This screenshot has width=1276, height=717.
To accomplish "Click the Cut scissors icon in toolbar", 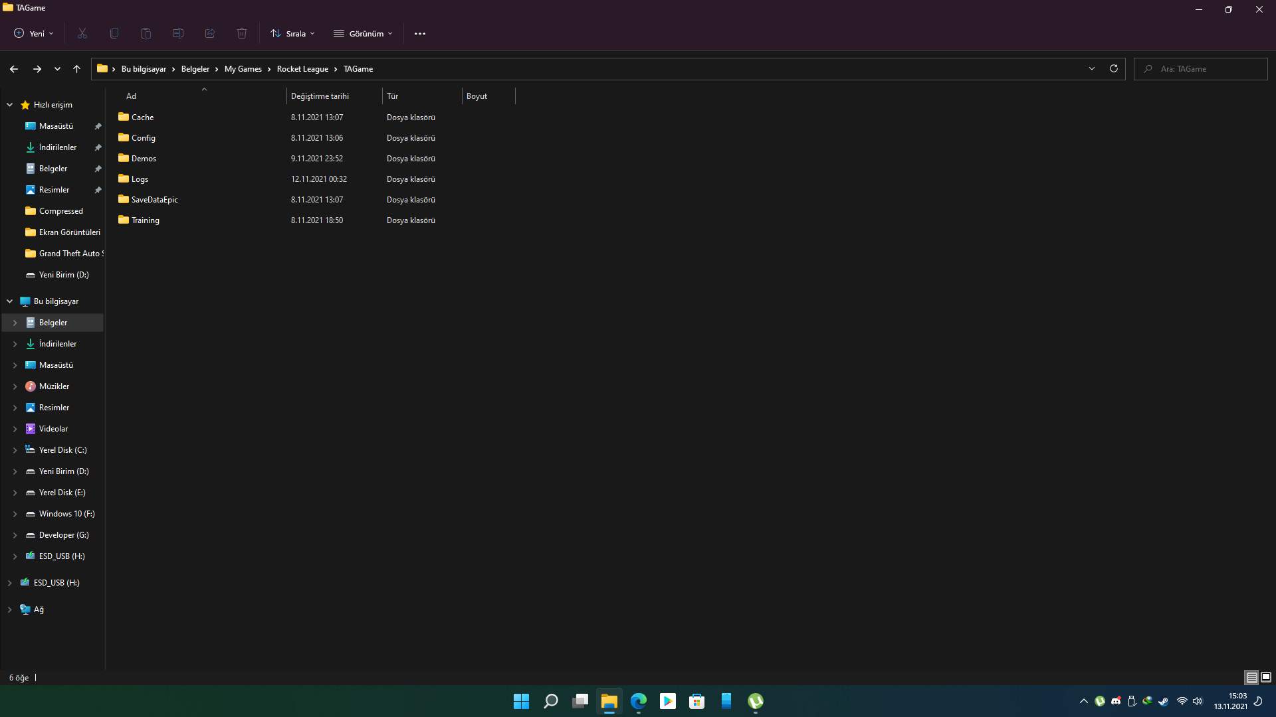I will tap(82, 33).
